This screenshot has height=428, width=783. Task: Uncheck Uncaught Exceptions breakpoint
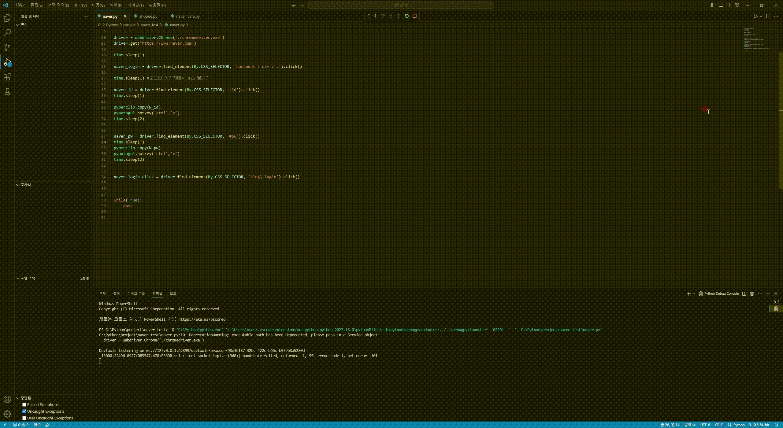click(x=24, y=411)
